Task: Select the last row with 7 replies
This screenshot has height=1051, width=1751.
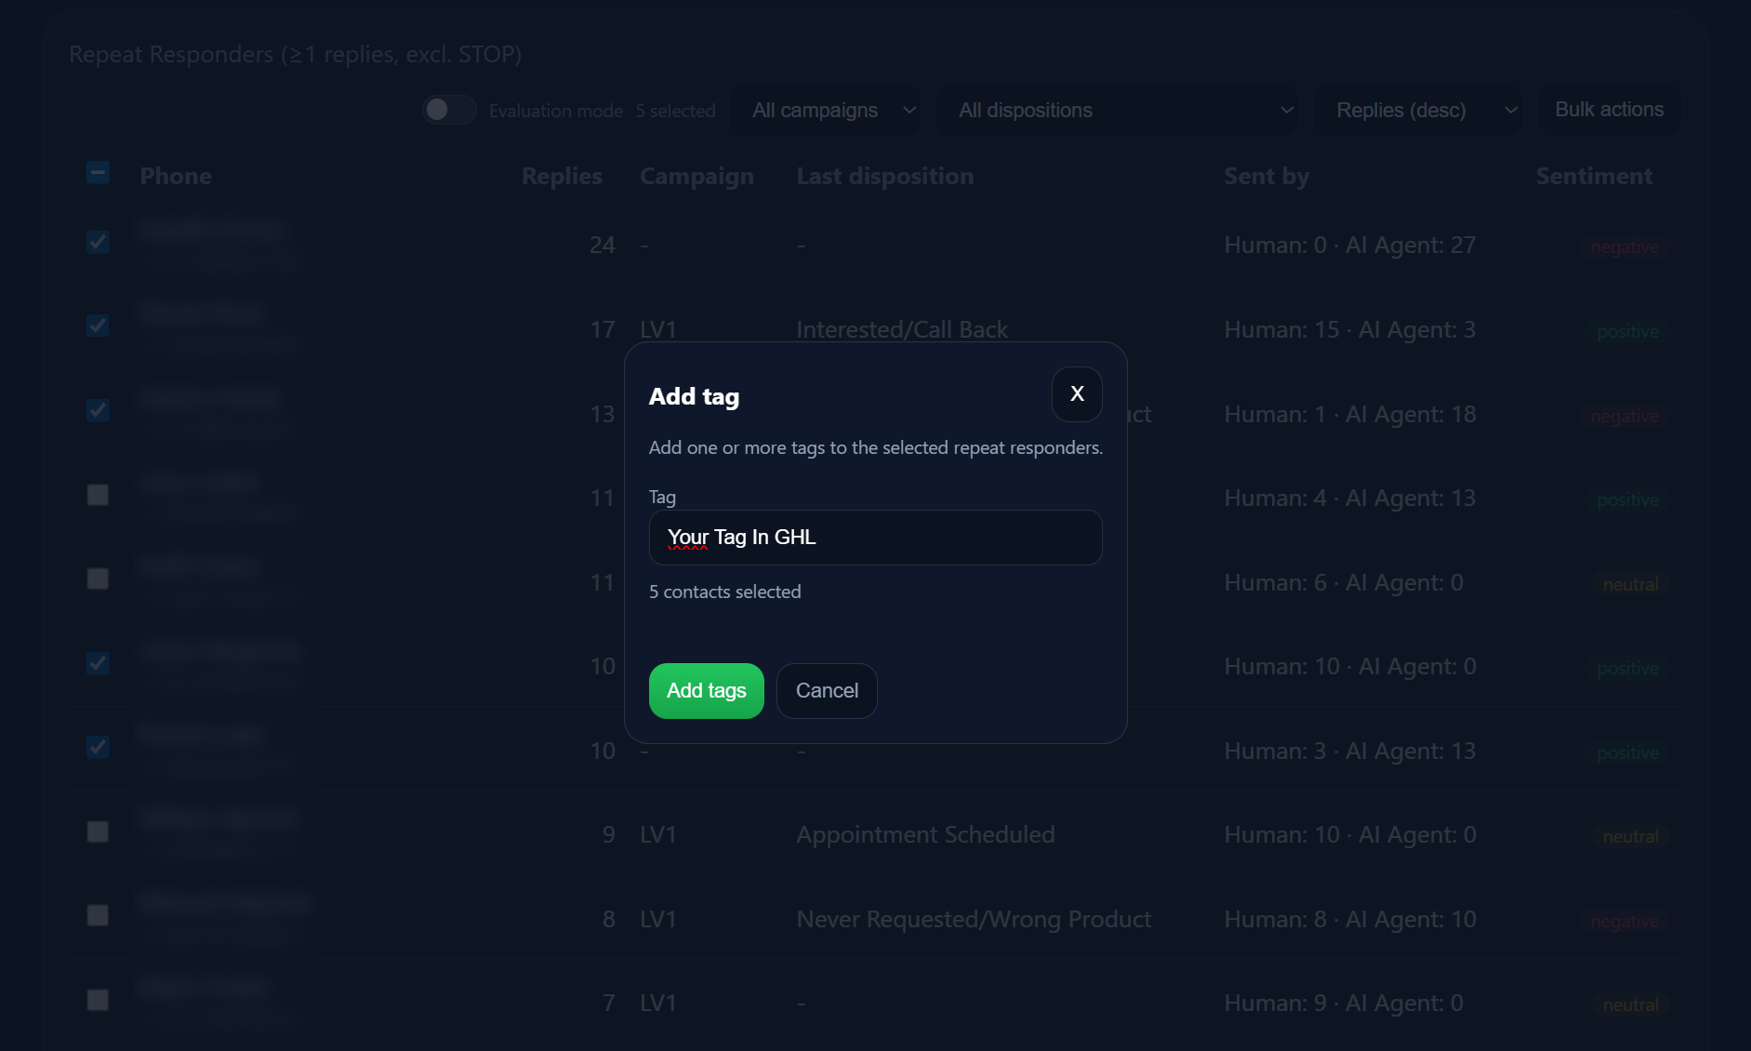Action: click(x=97, y=1000)
